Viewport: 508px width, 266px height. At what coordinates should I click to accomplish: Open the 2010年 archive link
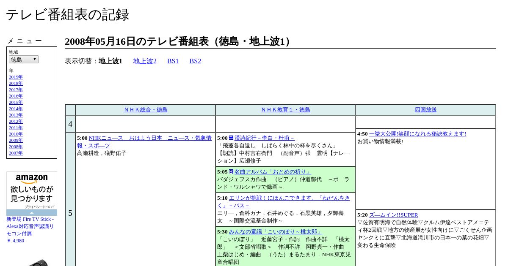pos(16,134)
